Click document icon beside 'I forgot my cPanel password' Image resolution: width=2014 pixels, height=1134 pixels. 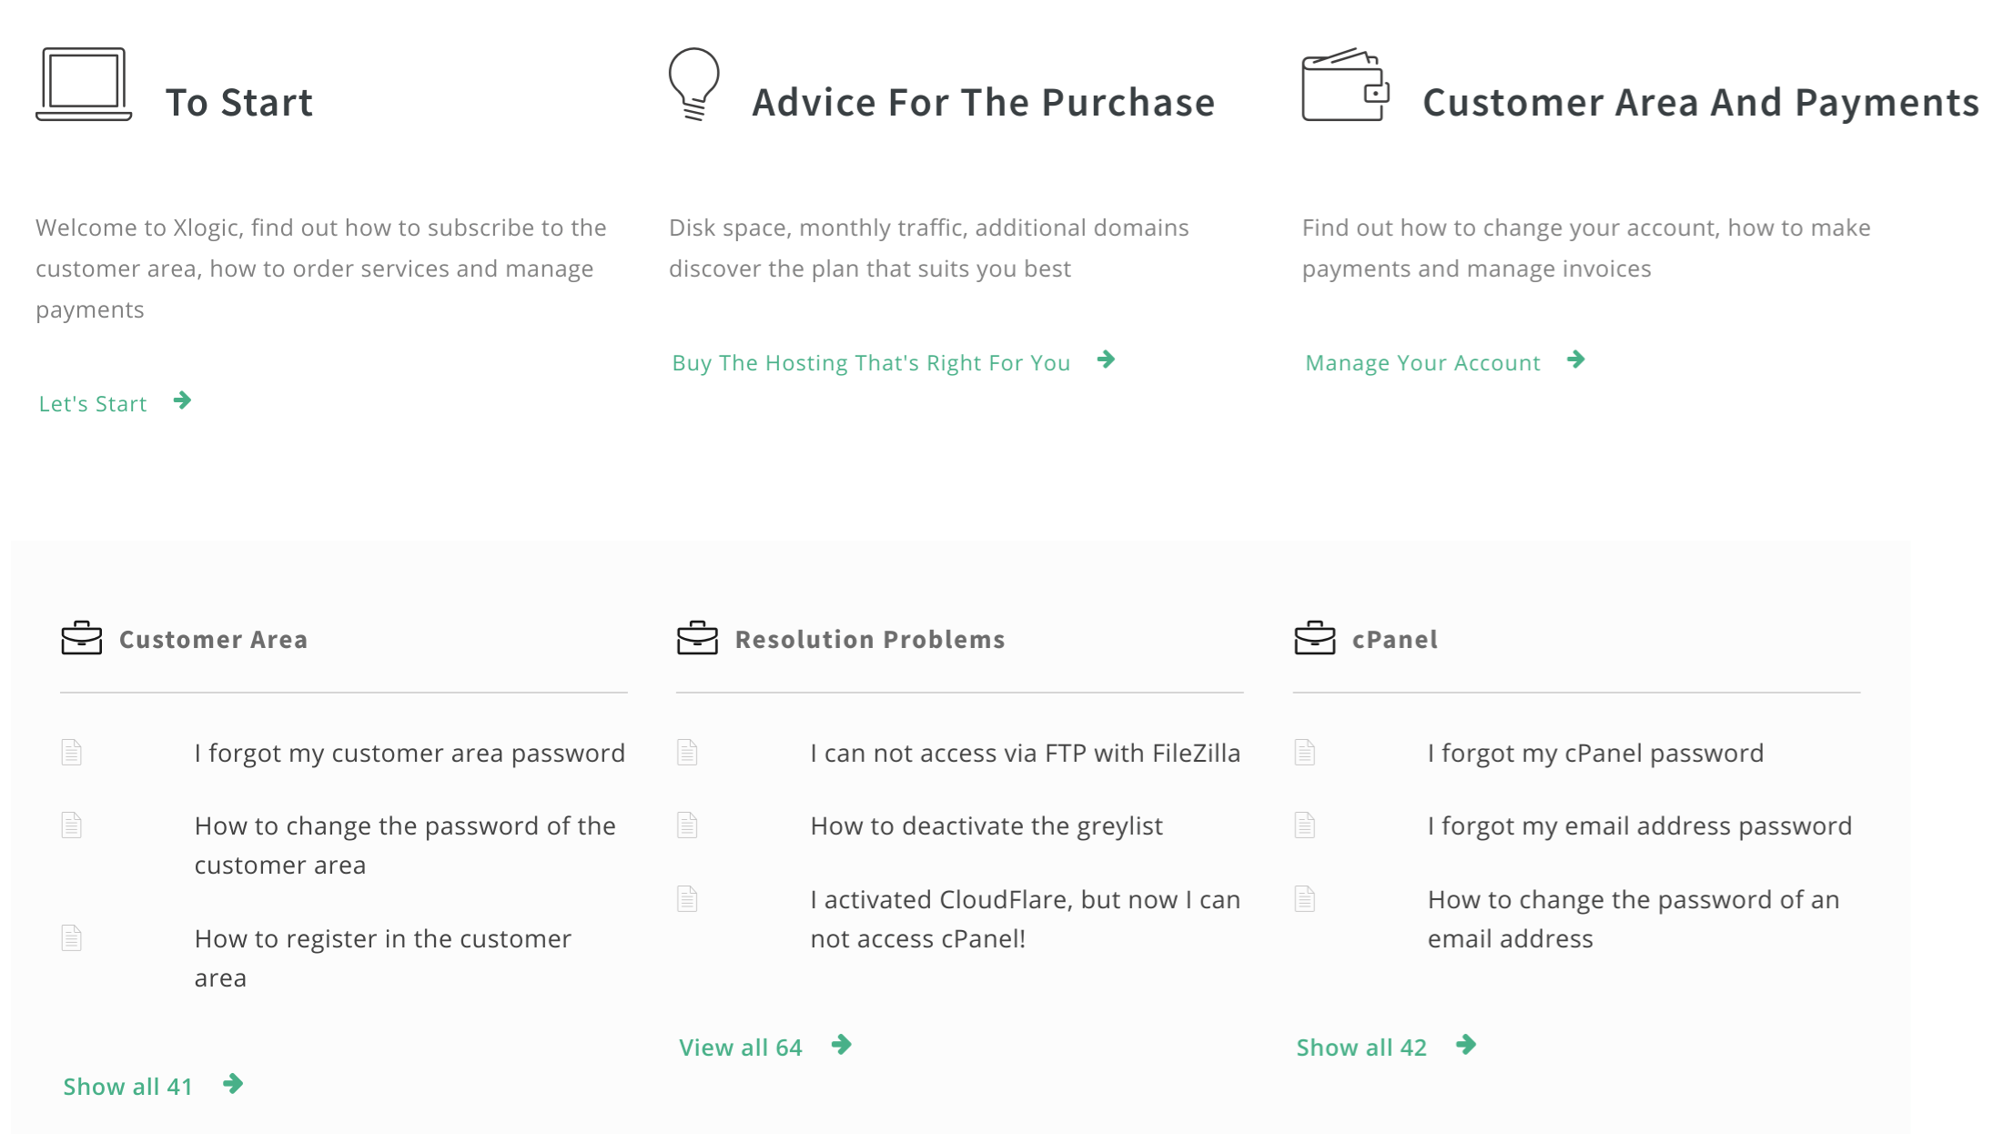1305,753
